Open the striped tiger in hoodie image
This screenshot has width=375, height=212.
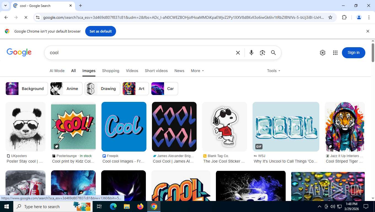[x=345, y=127]
